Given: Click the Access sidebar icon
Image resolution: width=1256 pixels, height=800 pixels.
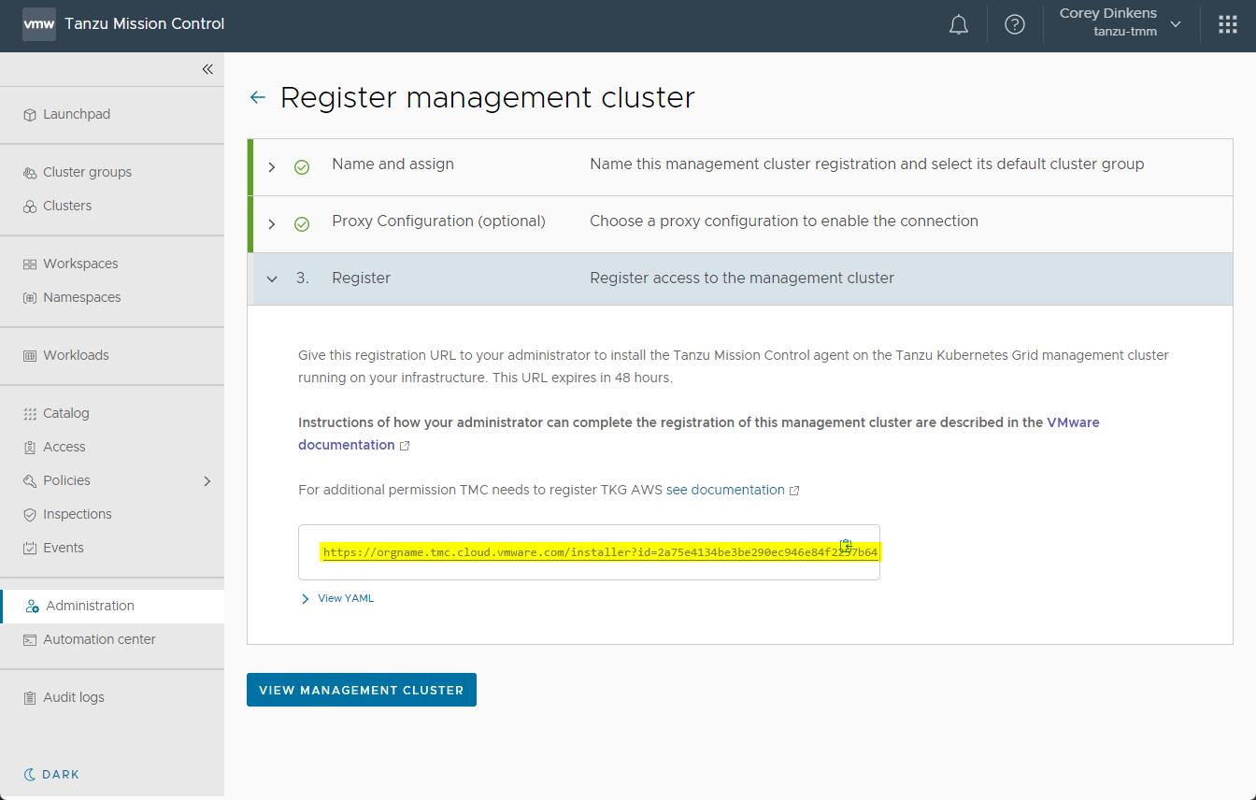Looking at the screenshot, I should (x=30, y=448).
